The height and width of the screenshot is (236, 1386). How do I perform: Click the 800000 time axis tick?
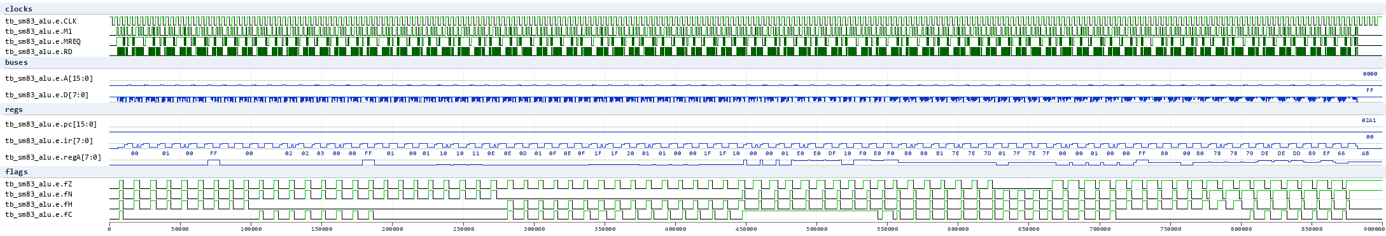click(x=1241, y=229)
